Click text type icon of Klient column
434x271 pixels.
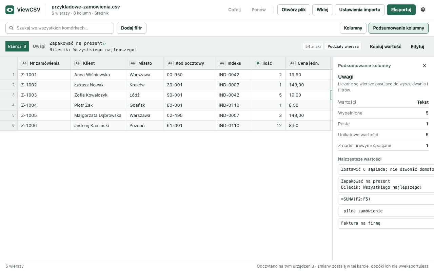(78, 63)
